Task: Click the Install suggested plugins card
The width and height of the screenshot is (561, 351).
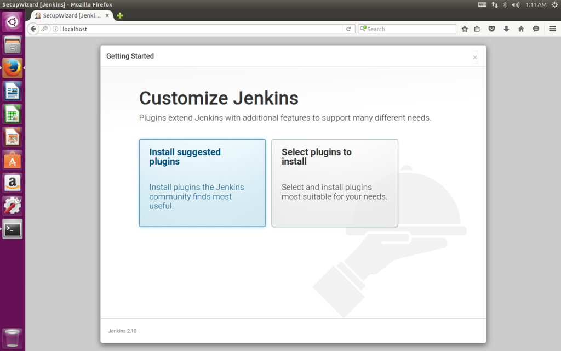Action: pyautogui.click(x=202, y=183)
